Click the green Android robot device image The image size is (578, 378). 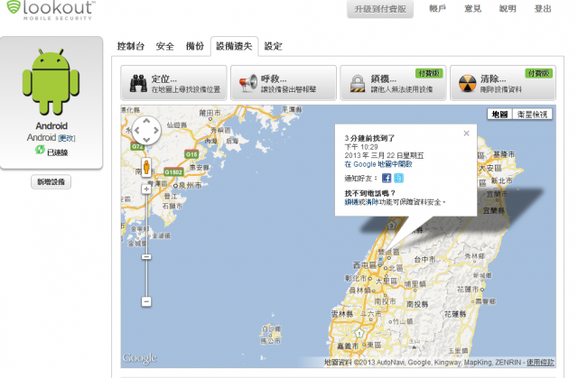pos(51,82)
